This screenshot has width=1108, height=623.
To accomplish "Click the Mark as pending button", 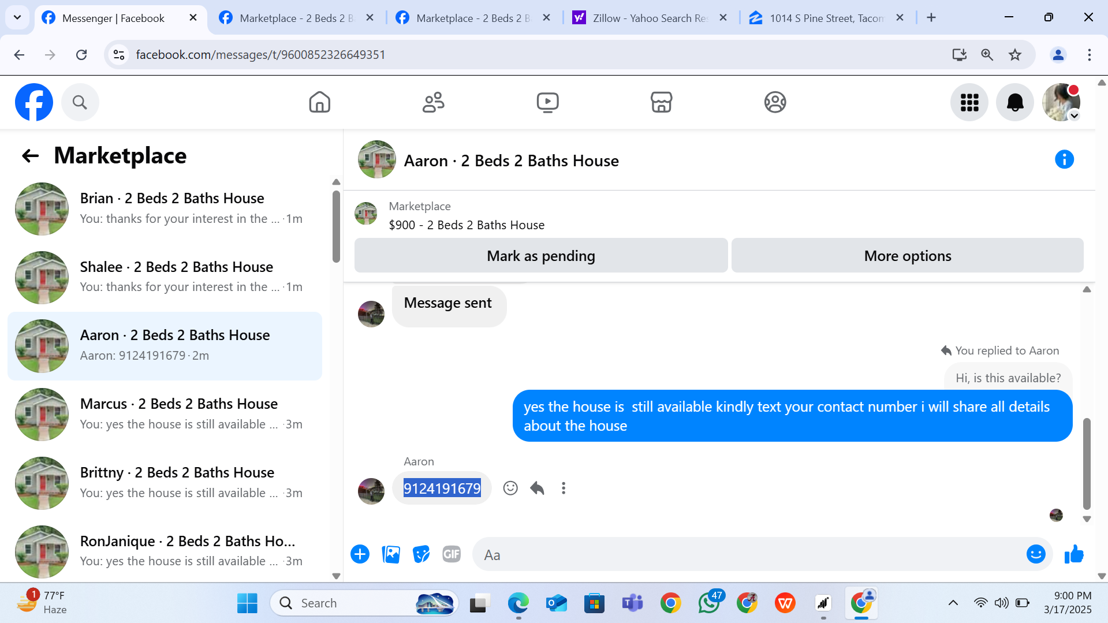I will (541, 255).
